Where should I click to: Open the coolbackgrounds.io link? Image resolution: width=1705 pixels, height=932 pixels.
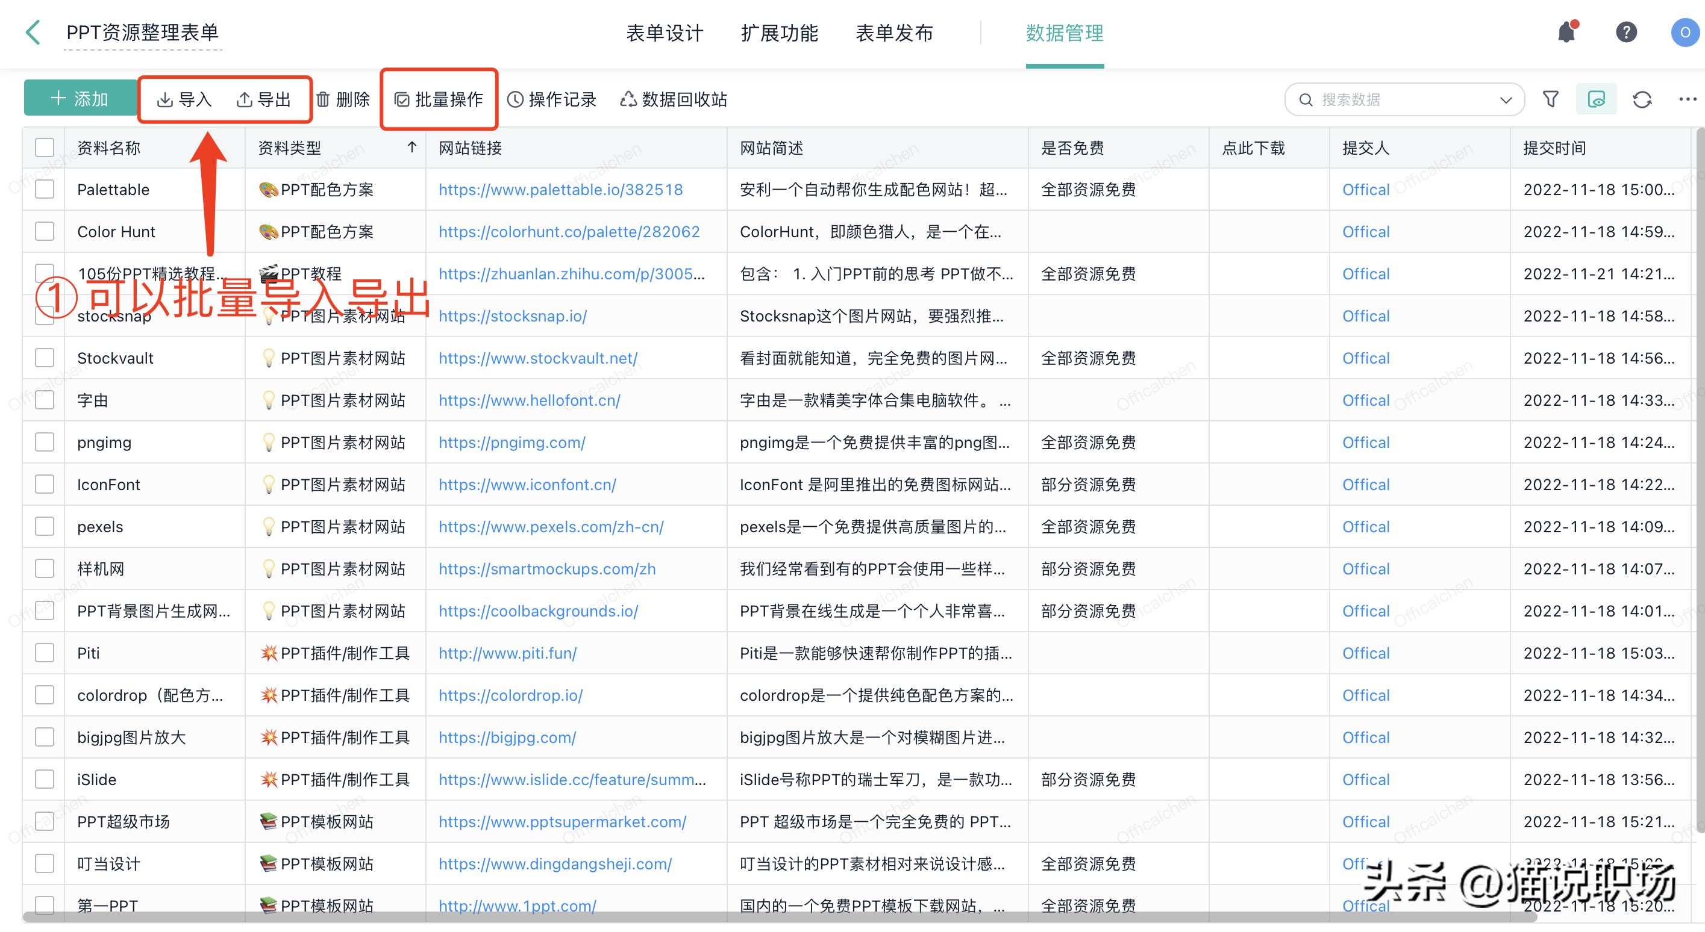tap(538, 610)
